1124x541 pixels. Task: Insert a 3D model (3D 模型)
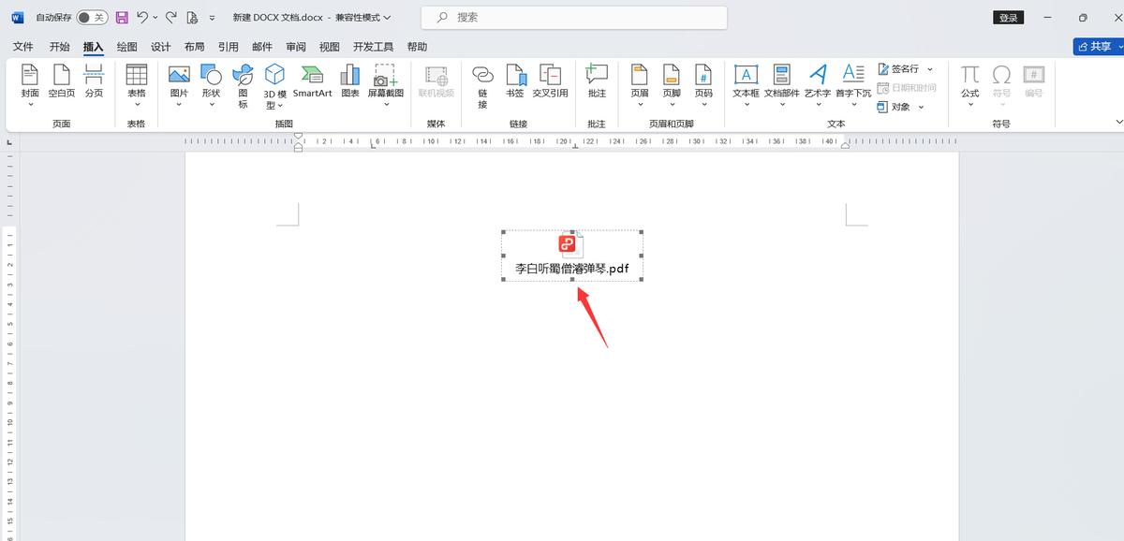click(x=274, y=86)
